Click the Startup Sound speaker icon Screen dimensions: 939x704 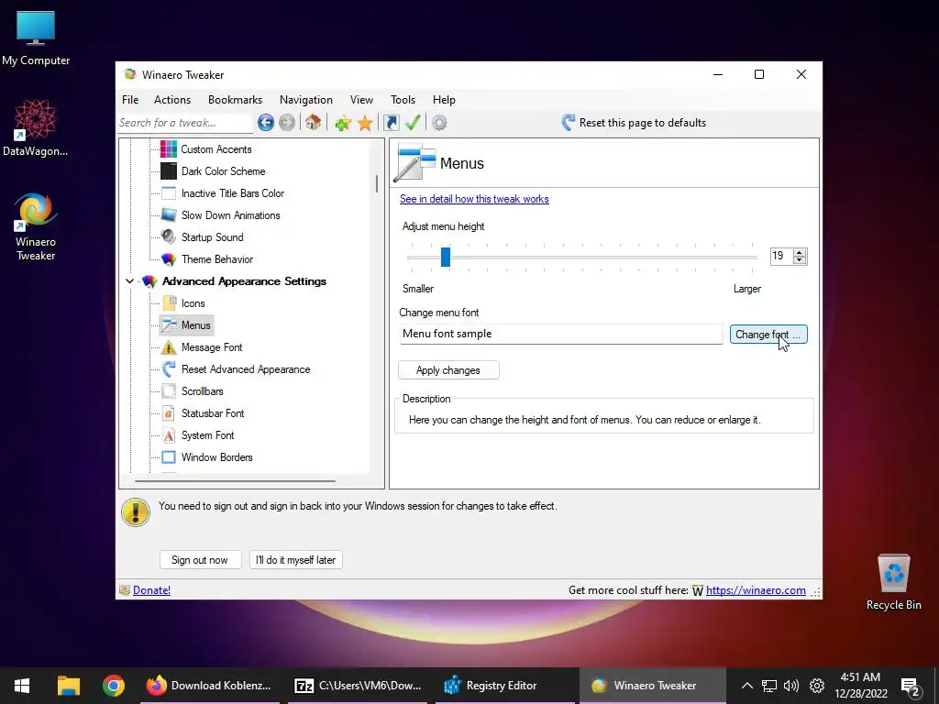pyautogui.click(x=169, y=237)
